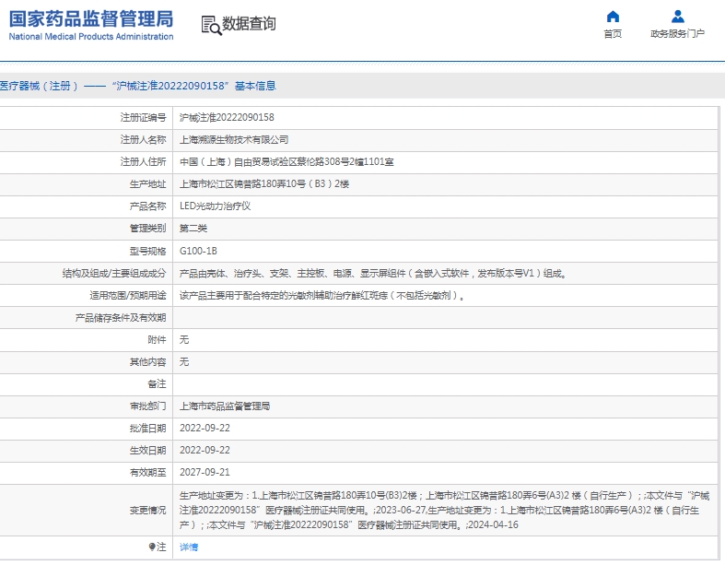Viewport: 725px width, 565px height.
Task: Click the 政务服务门户 text label
Action: click(677, 34)
